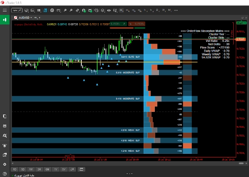Click the go-to-date calendar button

[x=81, y=170]
